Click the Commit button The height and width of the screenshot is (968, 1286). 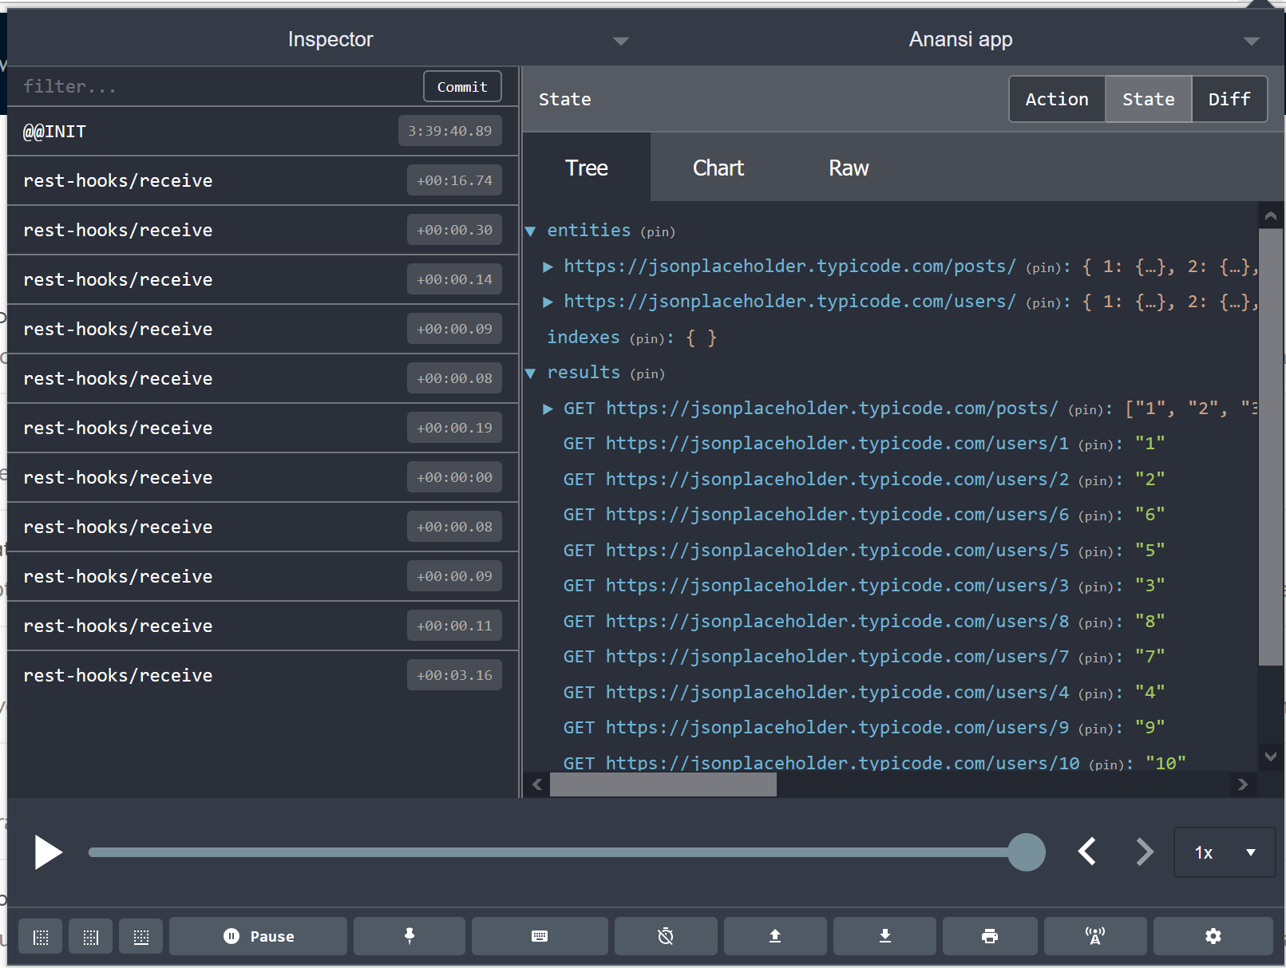[x=461, y=86]
